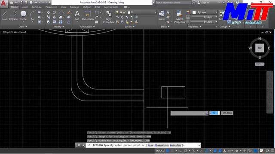Toggle ortho mode in status bar

[x=180, y=151]
